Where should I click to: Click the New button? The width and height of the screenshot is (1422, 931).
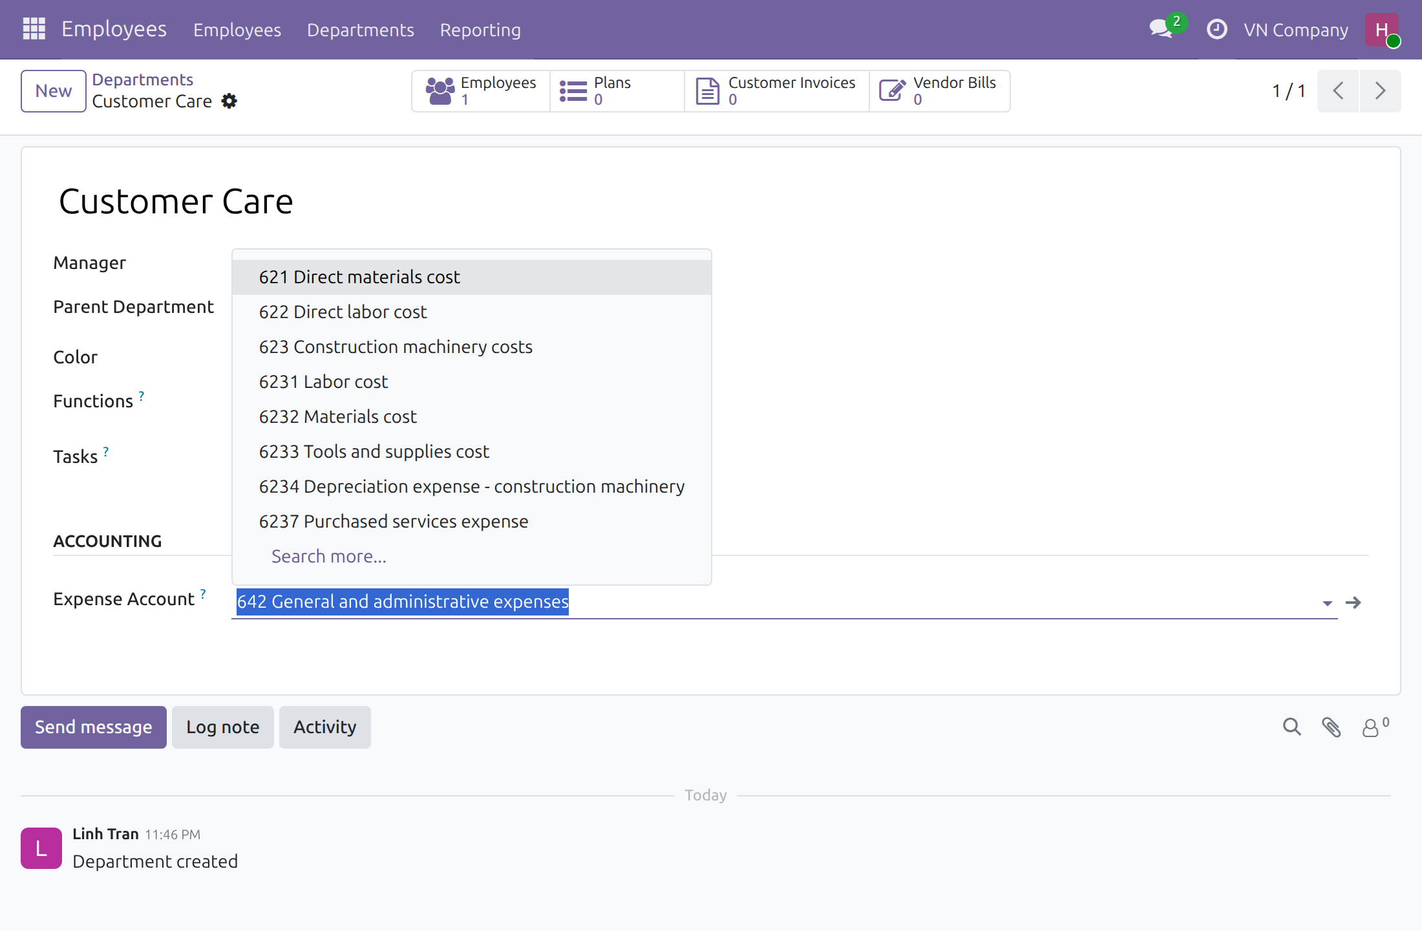click(x=54, y=91)
